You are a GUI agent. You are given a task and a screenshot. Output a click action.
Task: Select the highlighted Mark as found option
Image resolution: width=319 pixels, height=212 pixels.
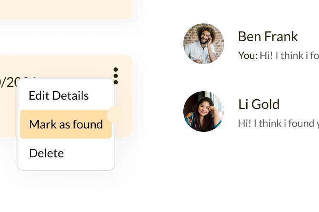click(66, 124)
